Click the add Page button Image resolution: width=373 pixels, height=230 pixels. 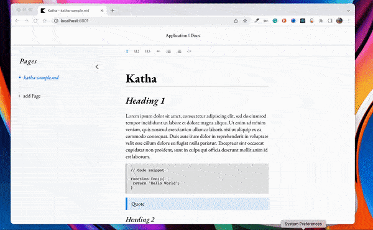point(29,96)
